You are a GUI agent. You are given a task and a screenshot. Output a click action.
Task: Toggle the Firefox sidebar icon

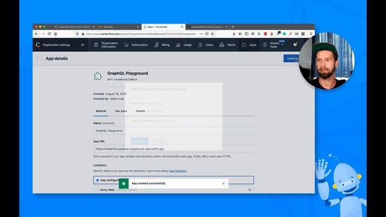pyautogui.click(x=247, y=34)
